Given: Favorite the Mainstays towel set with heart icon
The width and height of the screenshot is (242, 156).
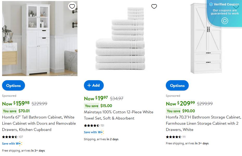Looking at the screenshot, I should [154, 6].
